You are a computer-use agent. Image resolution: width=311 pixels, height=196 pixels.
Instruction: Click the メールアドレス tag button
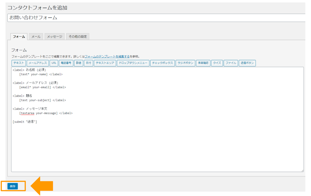pos(38,63)
